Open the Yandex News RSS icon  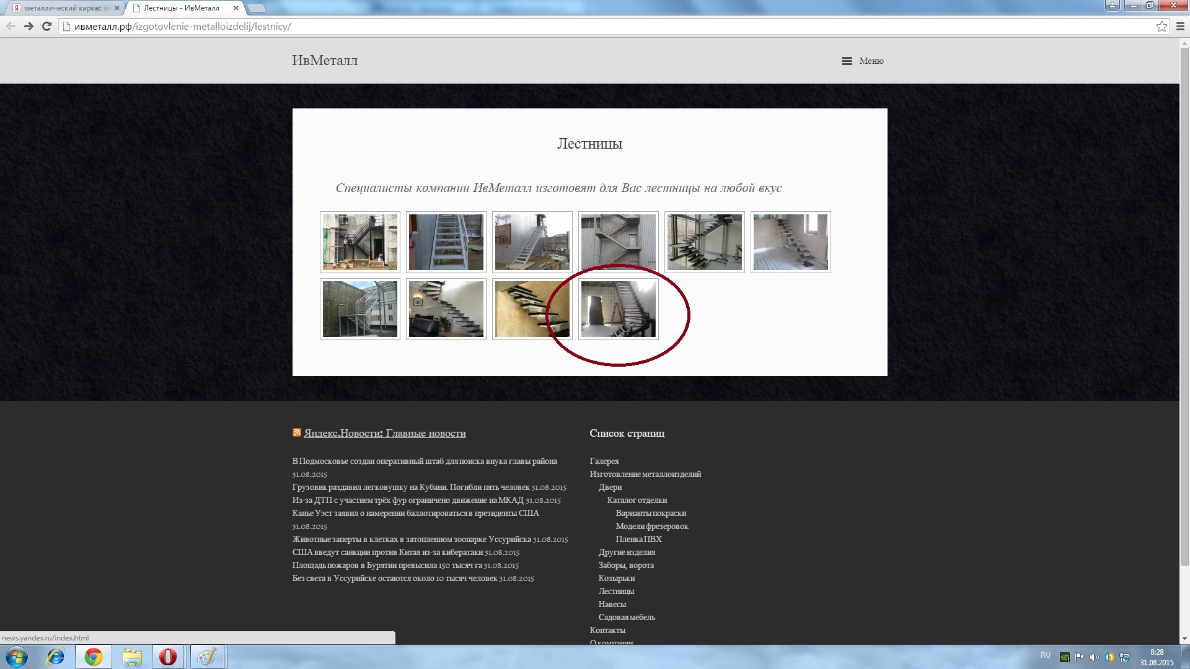click(x=297, y=432)
